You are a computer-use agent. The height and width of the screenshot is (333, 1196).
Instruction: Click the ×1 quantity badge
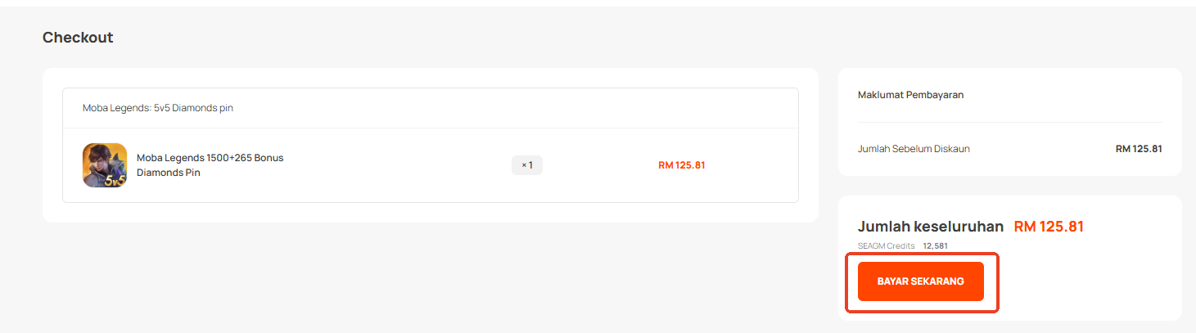coord(526,165)
